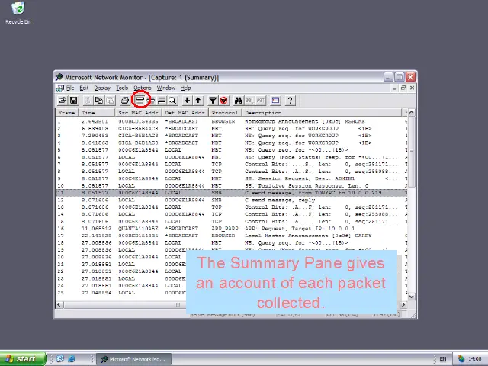This screenshot has height=366, width=488.
Task: Click the Find Previous Frame icon
Action: click(261, 100)
